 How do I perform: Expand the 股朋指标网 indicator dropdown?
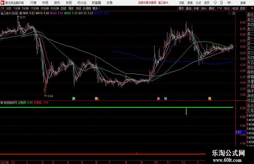[x=2, y=103]
